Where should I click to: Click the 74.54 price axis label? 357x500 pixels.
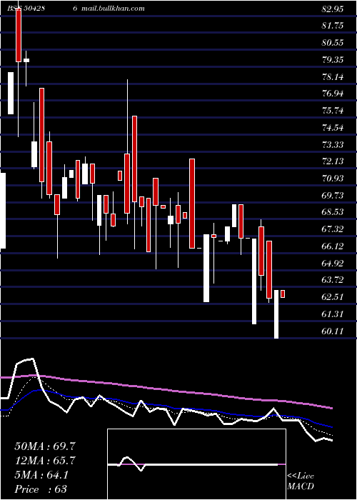coord(333,128)
